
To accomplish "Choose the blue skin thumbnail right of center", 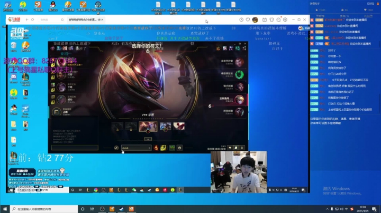I will (165, 126).
